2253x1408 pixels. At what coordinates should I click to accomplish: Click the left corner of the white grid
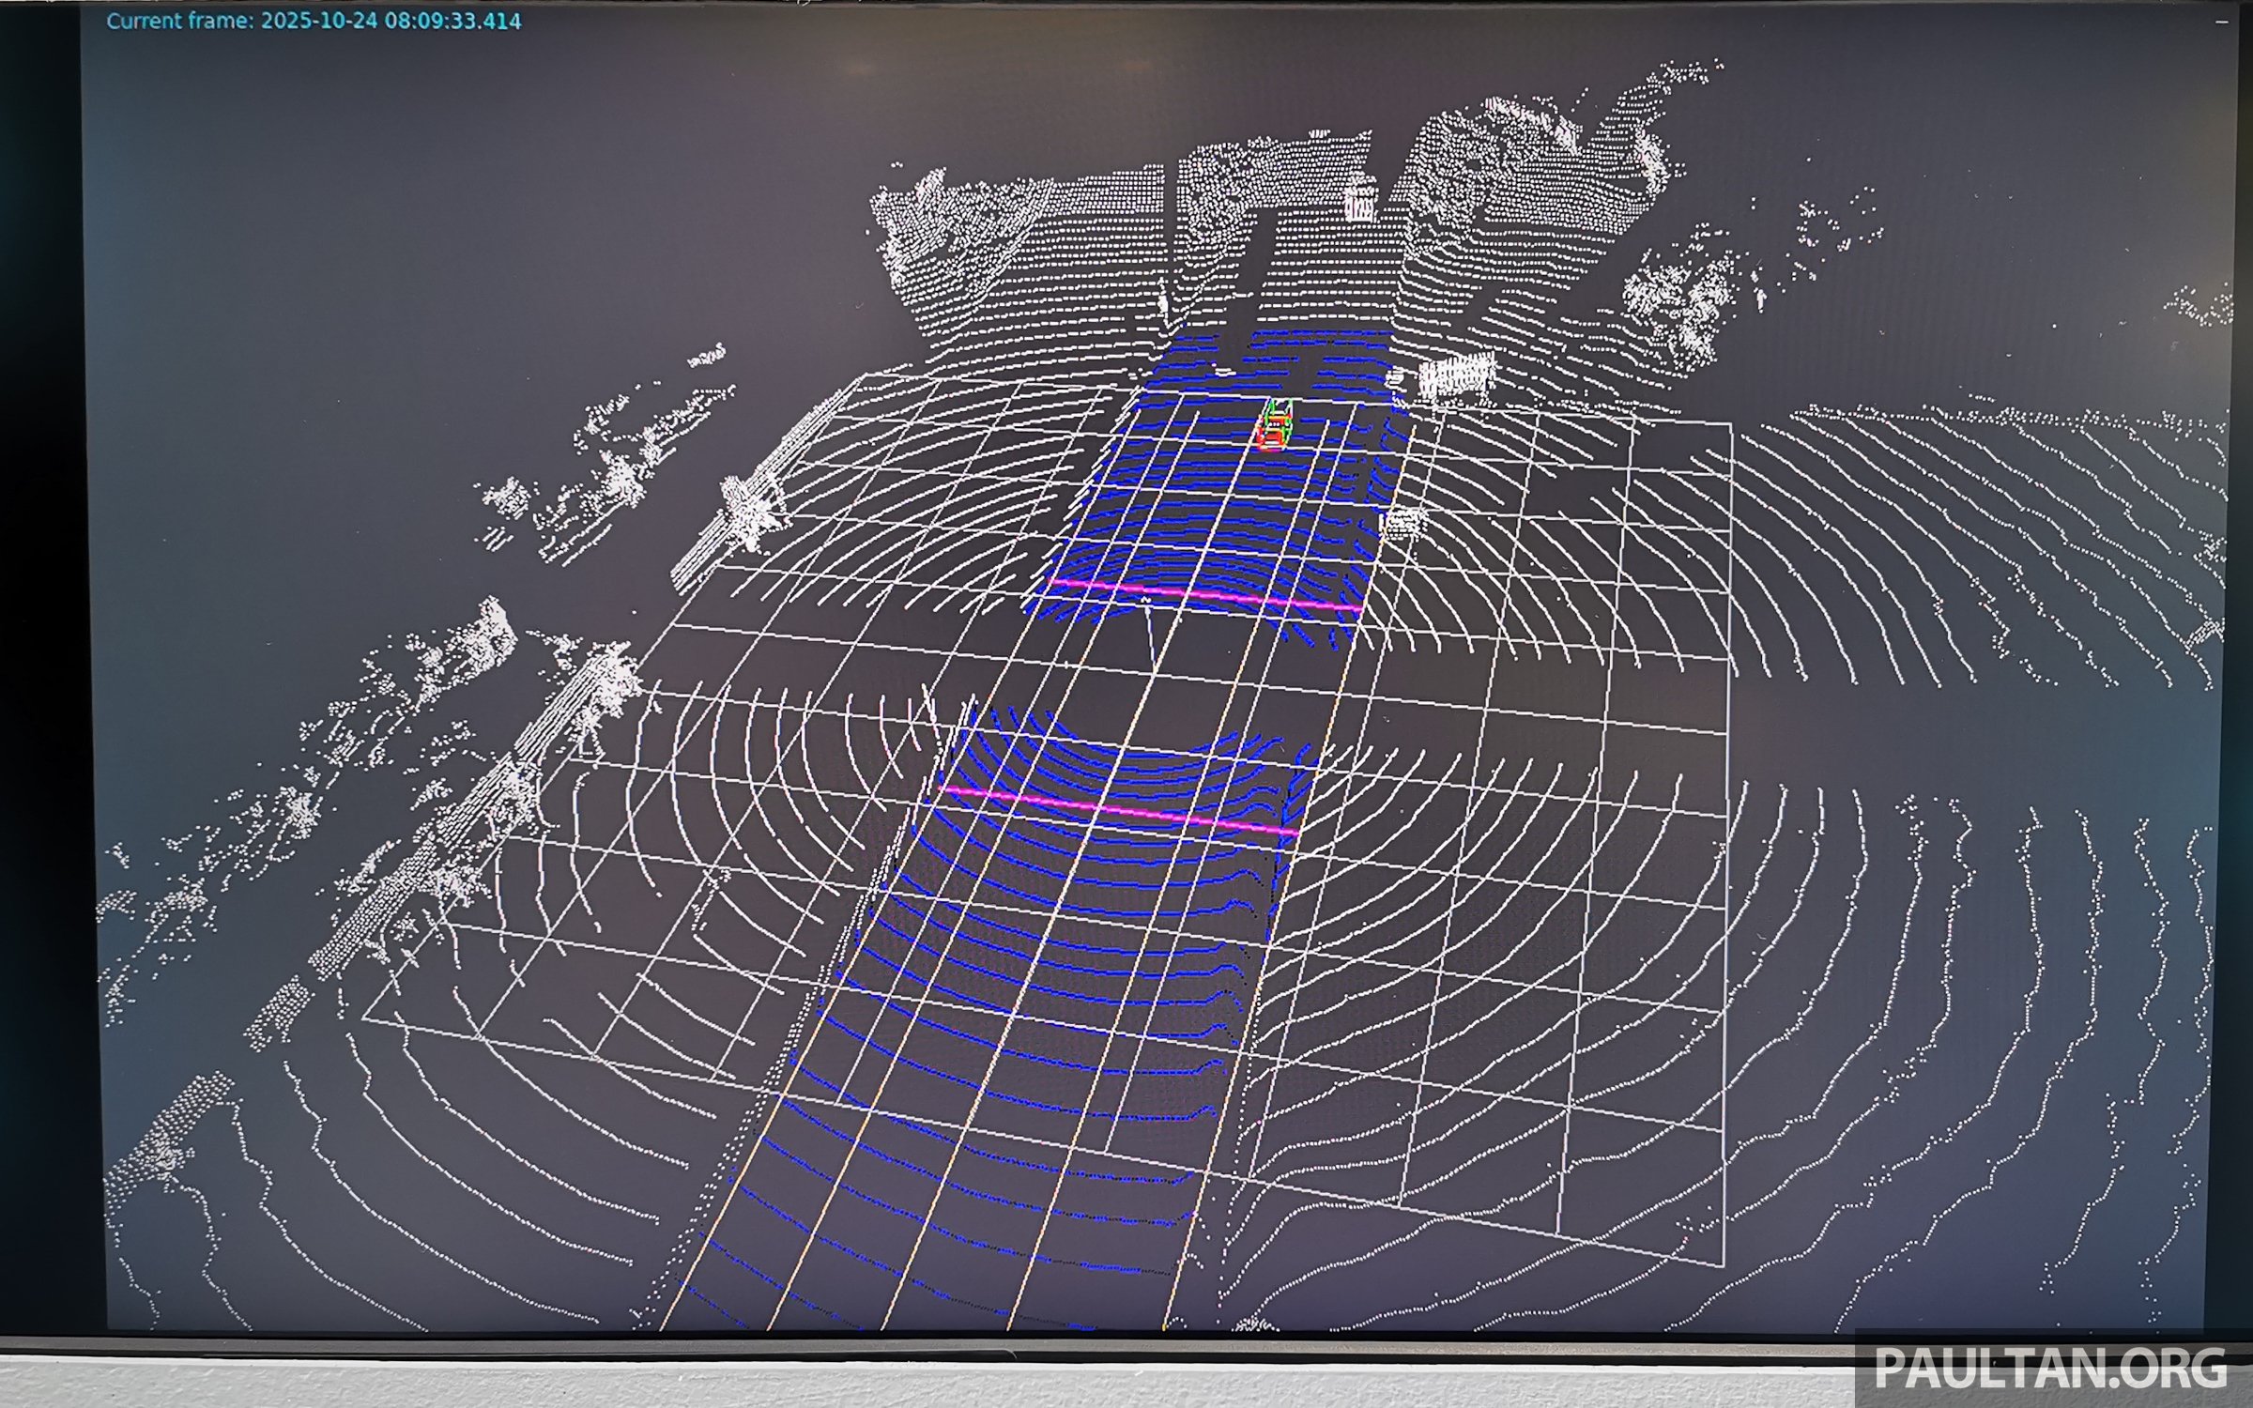(x=364, y=1018)
